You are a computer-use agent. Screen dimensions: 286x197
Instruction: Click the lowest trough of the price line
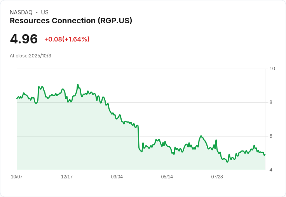(x=227, y=162)
